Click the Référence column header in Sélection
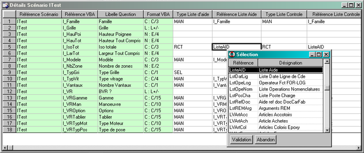 pyautogui.click(x=243, y=63)
